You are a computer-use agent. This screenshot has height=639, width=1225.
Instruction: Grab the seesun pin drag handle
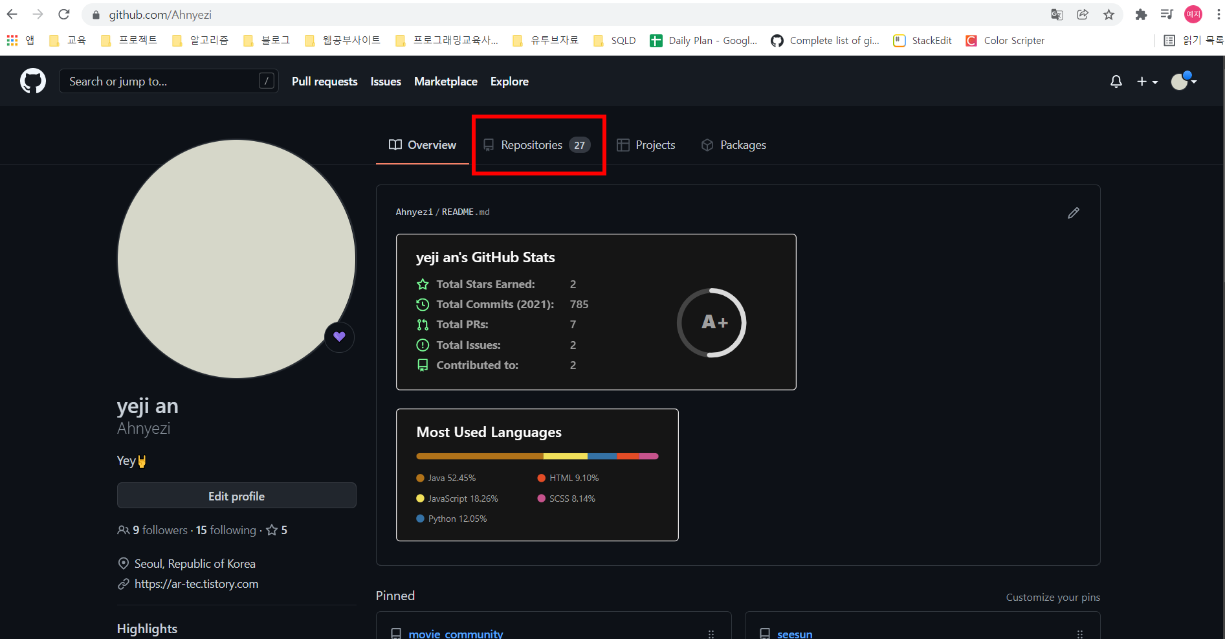point(1080,634)
